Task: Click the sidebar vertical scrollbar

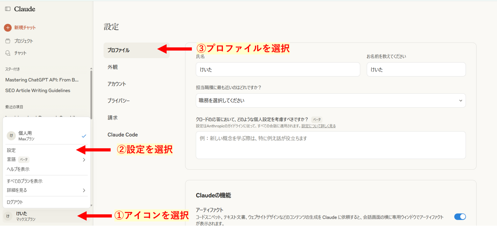Action: [x=91, y=95]
